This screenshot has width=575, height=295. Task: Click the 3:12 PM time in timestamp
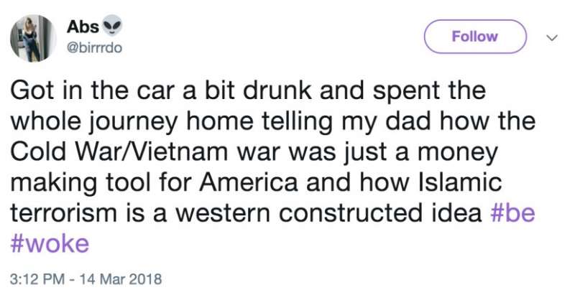34,278
